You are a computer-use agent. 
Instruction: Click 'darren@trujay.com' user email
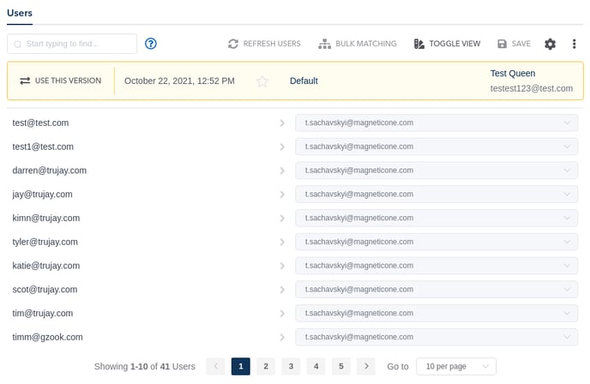pyautogui.click(x=49, y=171)
